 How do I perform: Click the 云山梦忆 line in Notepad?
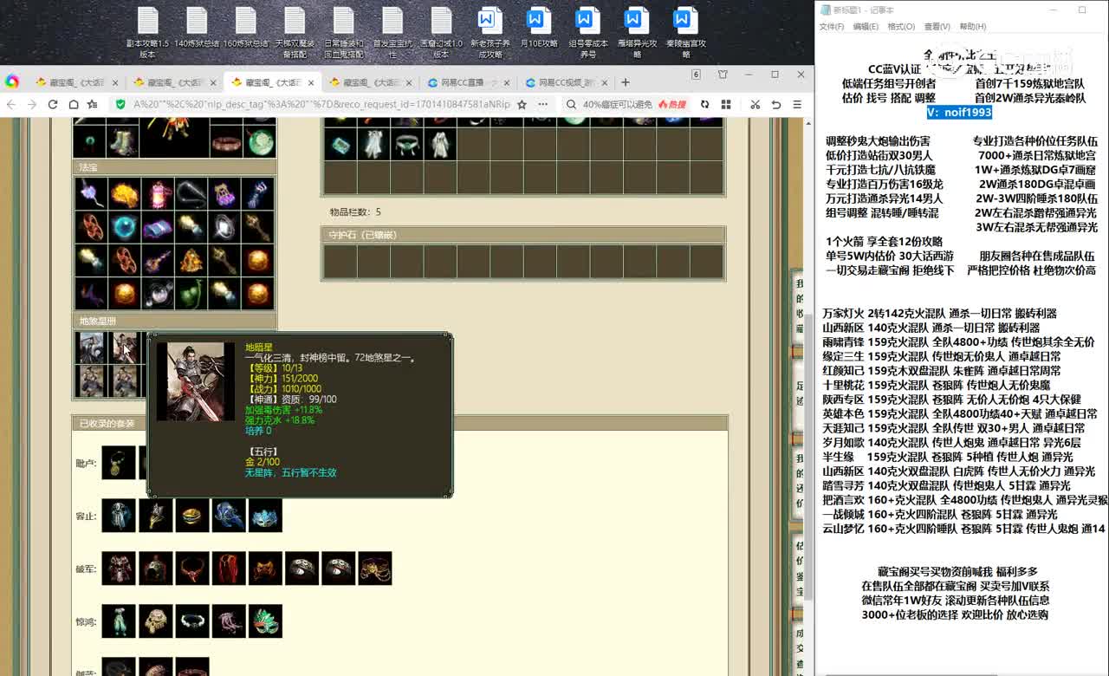tap(963, 529)
